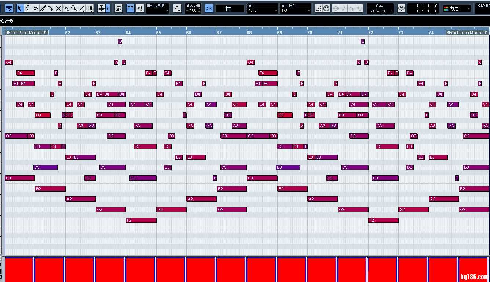
Task: Click the velocity bar under bar 62
Action: pyautogui.click(x=80, y=270)
